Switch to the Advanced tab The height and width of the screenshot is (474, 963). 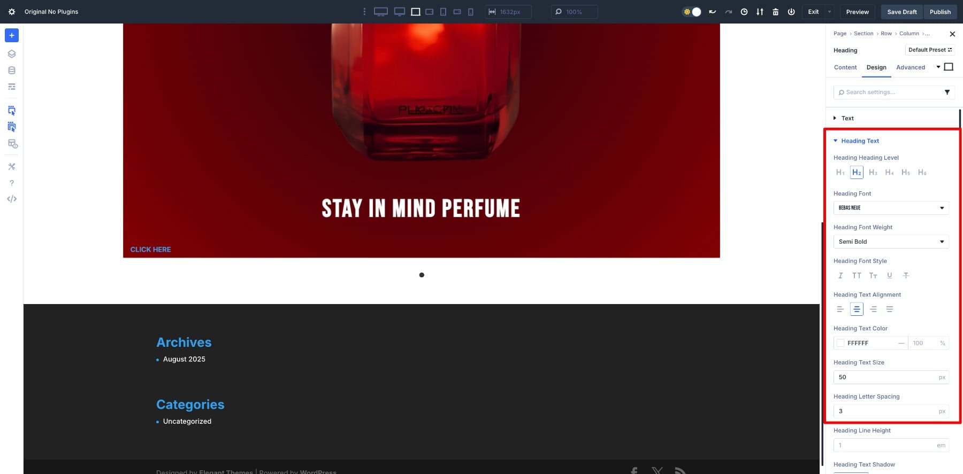click(910, 67)
